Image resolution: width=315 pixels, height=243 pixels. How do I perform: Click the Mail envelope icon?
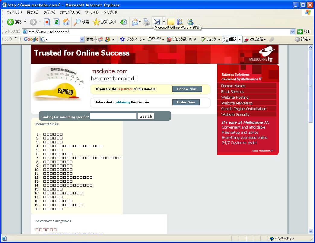(135, 22)
